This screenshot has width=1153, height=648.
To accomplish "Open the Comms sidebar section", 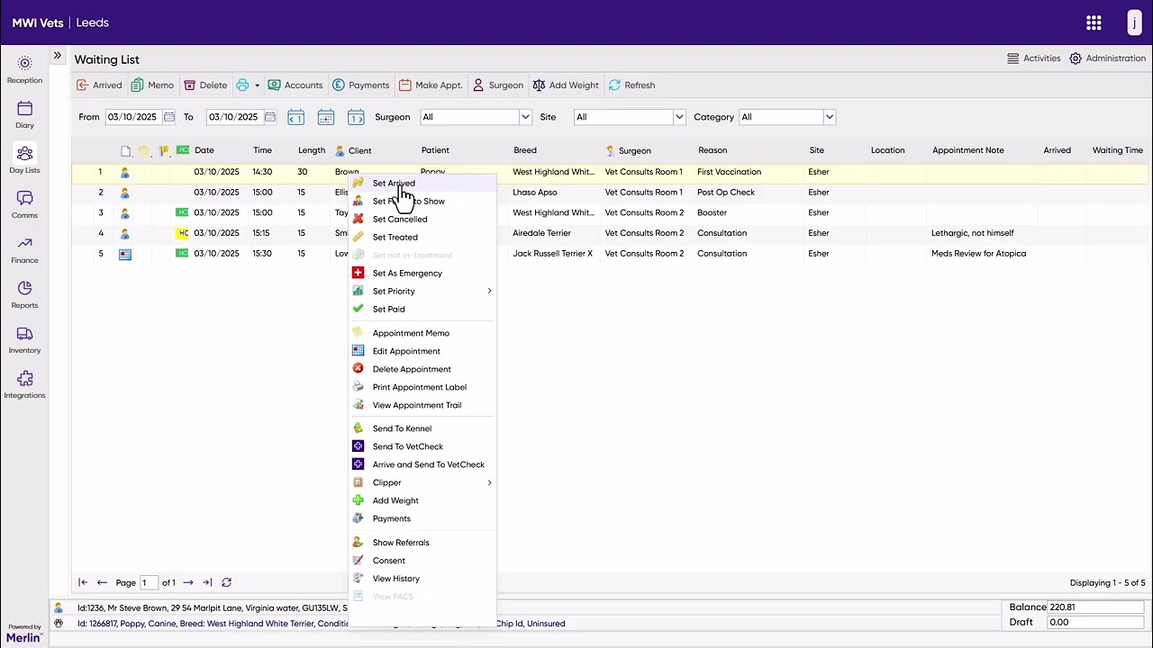I will pyautogui.click(x=24, y=204).
